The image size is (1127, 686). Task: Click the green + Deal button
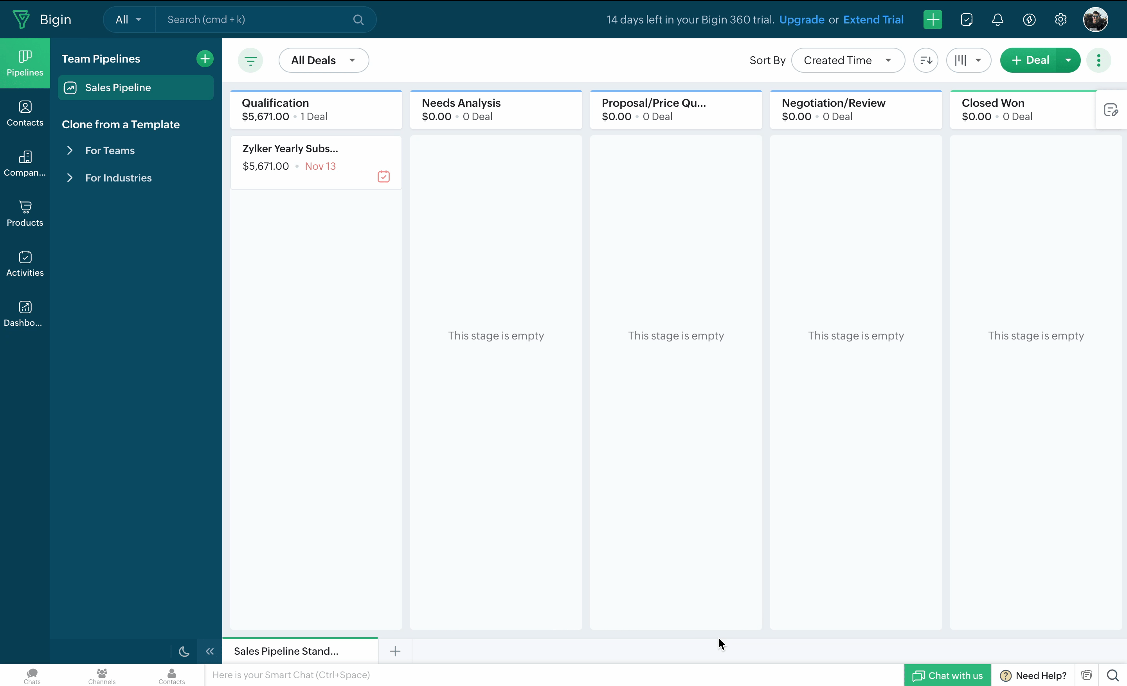[x=1029, y=60]
